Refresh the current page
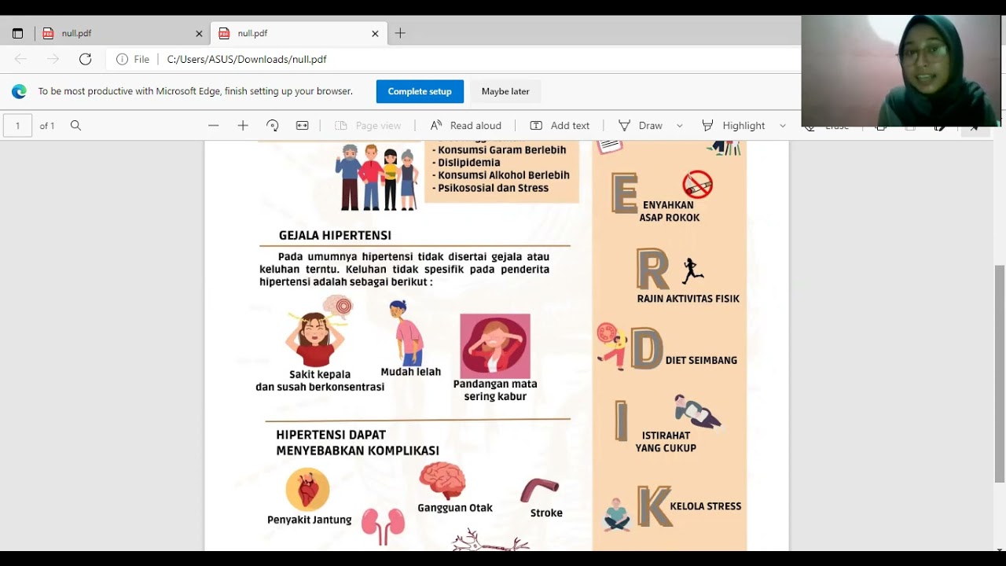 [x=86, y=59]
